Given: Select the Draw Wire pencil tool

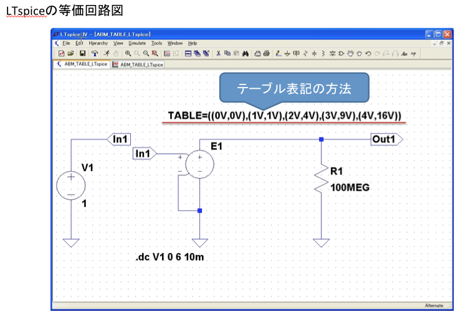Looking at the screenshot, I should (x=279, y=53).
